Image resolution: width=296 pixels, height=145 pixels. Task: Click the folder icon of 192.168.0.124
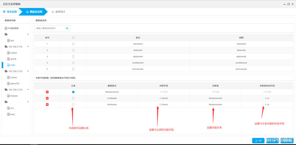tap(6, 90)
